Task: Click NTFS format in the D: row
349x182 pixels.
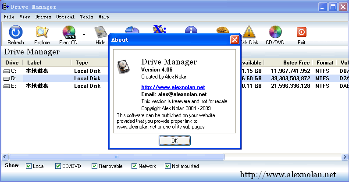Action: coord(322,79)
